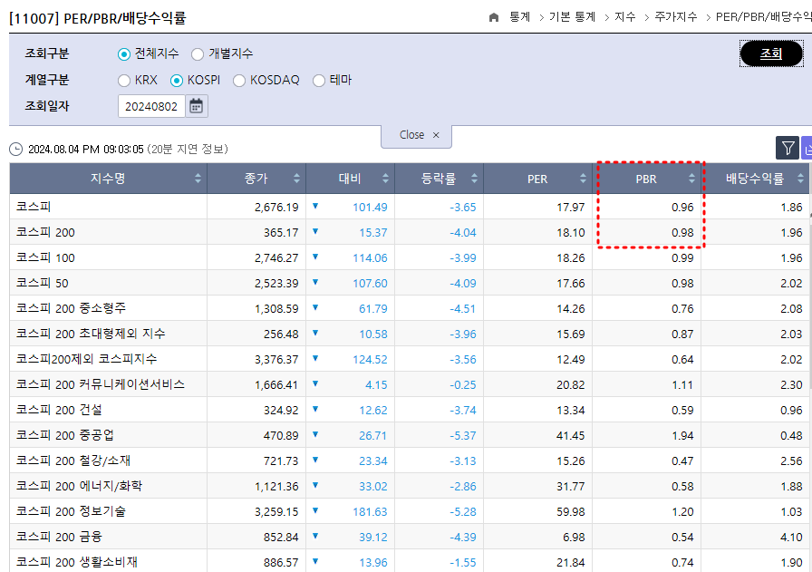
Task: Click the red 조회 search button
Action: 772,53
